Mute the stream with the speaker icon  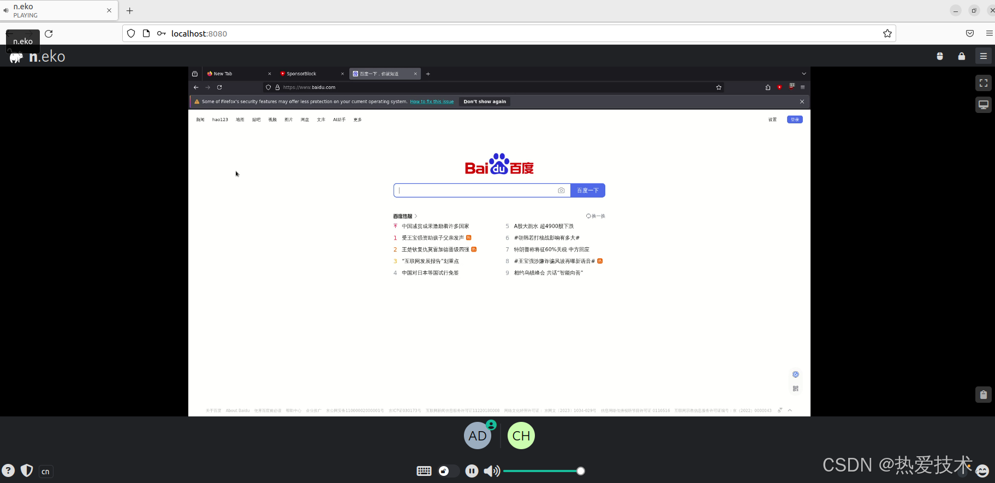492,471
